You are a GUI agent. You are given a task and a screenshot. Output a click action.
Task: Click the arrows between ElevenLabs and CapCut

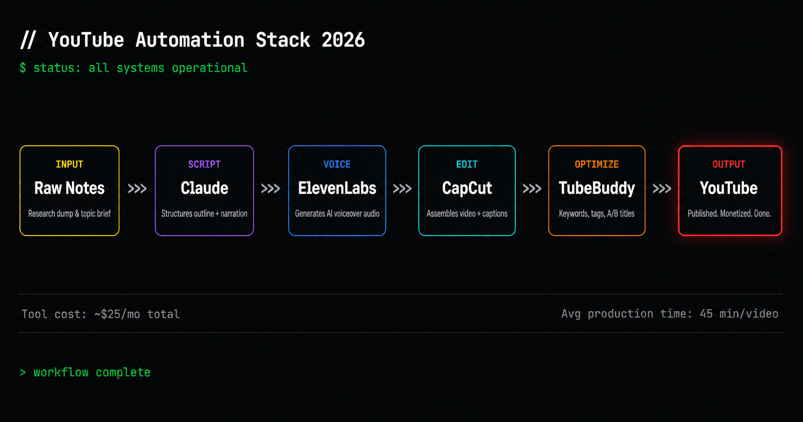point(402,189)
